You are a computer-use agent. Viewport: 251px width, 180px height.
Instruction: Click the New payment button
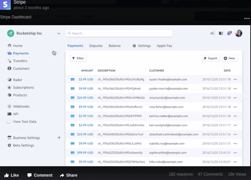[x=229, y=58]
